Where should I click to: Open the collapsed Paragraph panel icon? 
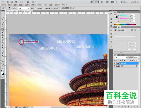(x=111, y=42)
